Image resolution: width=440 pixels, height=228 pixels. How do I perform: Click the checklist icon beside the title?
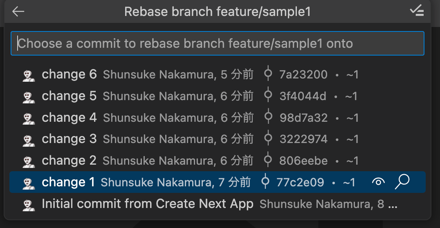(x=417, y=11)
